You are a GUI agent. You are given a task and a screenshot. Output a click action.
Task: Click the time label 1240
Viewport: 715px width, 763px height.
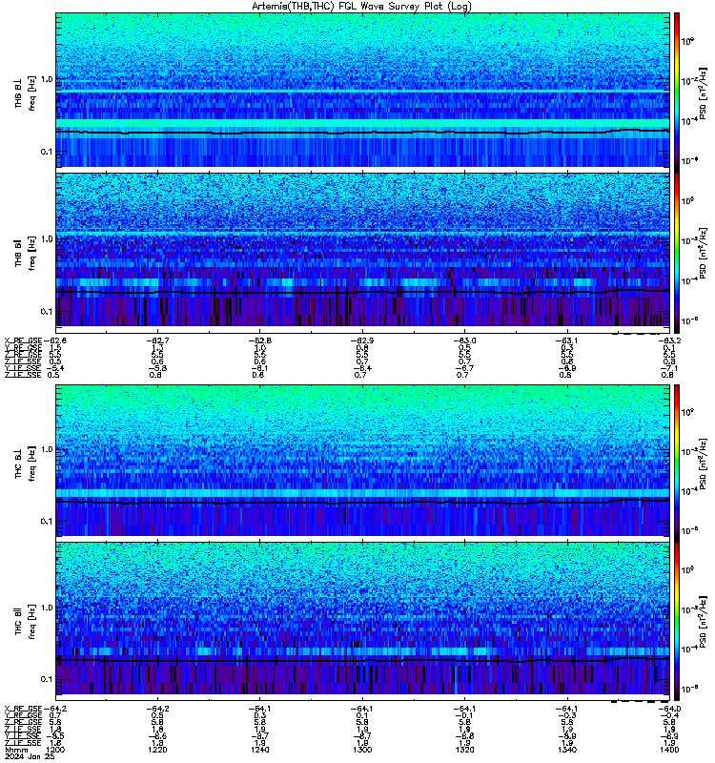pyautogui.click(x=259, y=750)
